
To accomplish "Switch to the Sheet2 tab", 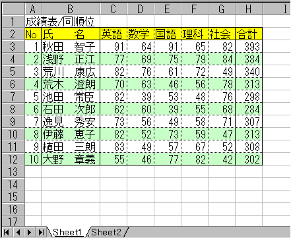I will [x=106, y=232].
